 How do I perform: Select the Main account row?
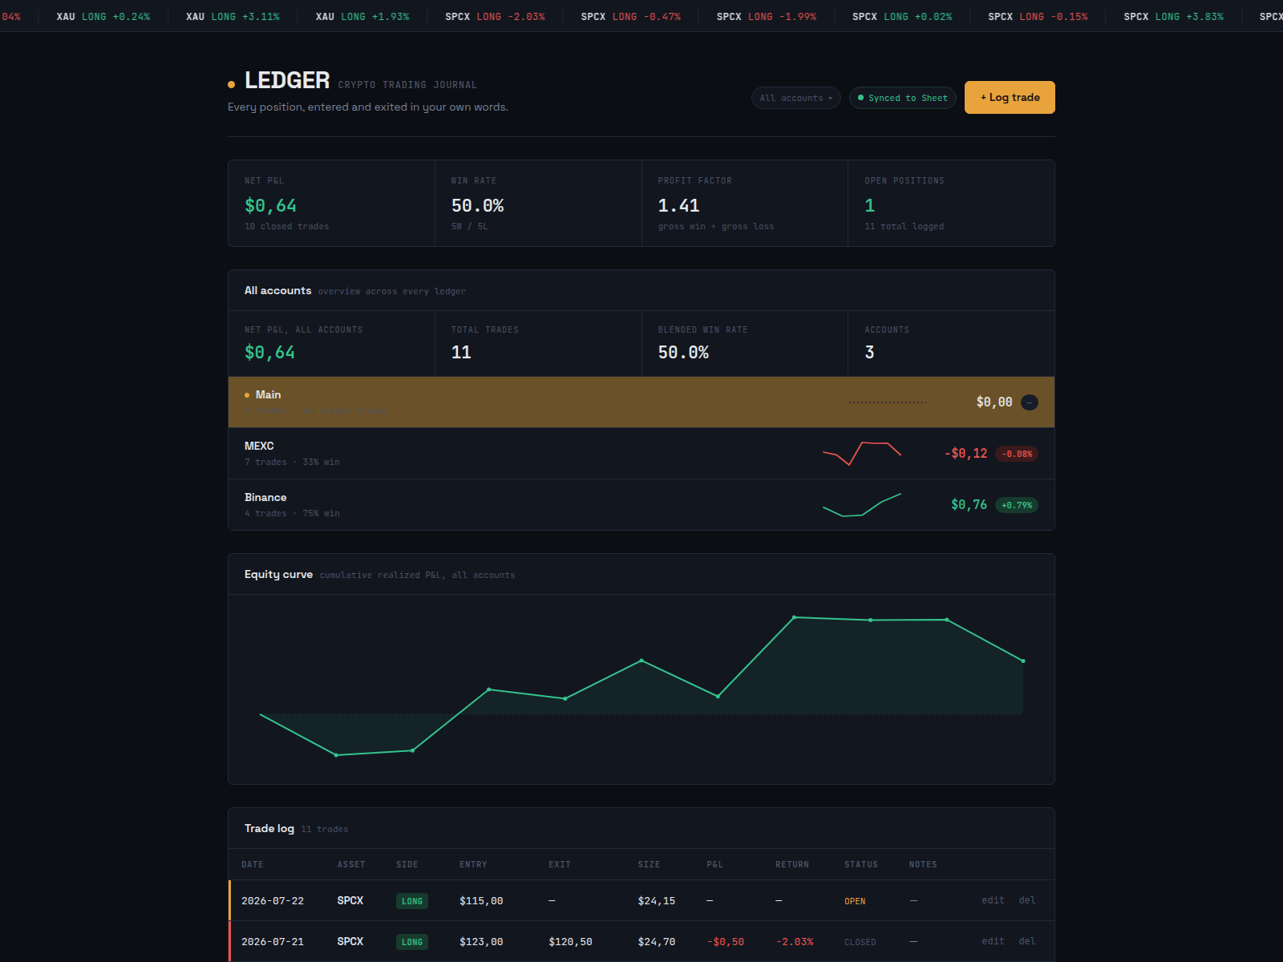[x=641, y=402]
